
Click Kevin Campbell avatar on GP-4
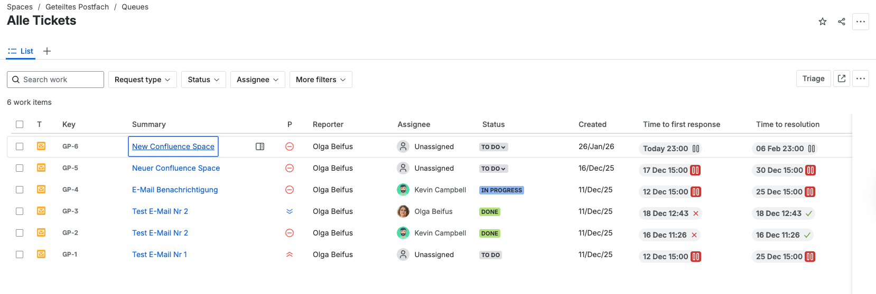pyautogui.click(x=403, y=190)
